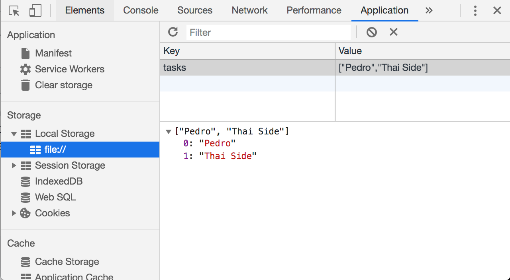Collapse the array preview triangle
Viewport: 510px width, 280px height.
click(168, 132)
